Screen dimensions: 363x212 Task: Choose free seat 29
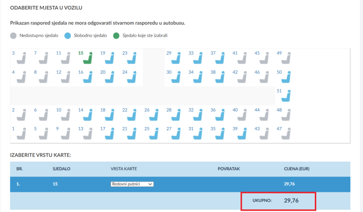pos(176,59)
